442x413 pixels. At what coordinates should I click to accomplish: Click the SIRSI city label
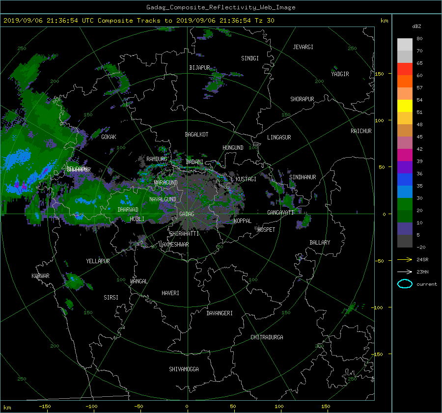pos(111,298)
